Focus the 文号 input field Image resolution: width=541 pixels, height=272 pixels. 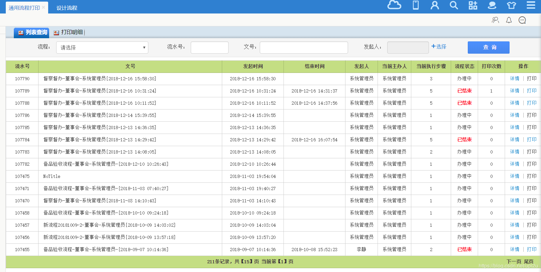(304, 48)
